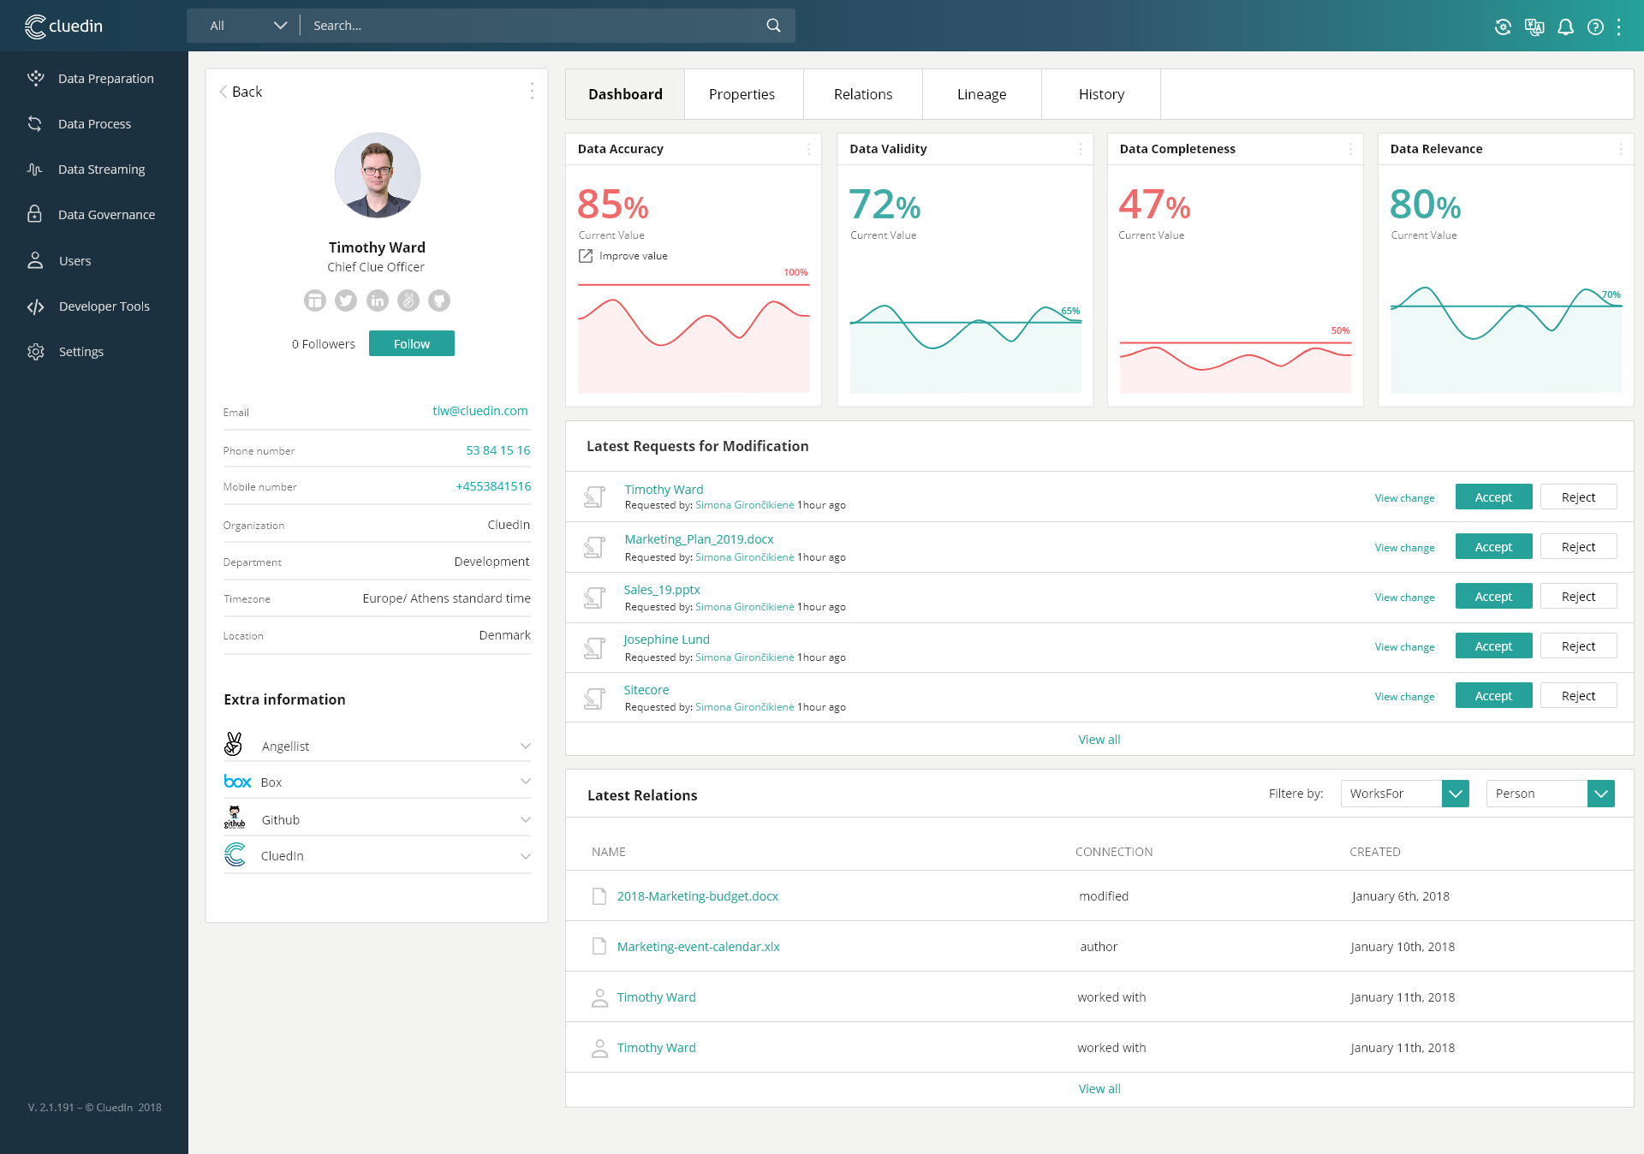This screenshot has width=1644, height=1154.
Task: Open Developer Tools from the sidebar
Action: pos(104,306)
